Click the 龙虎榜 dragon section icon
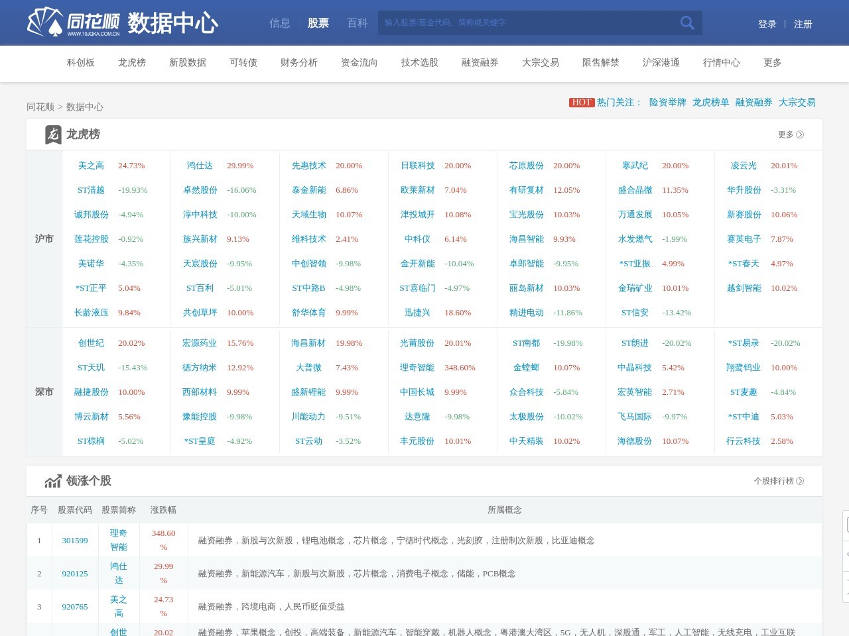Viewport: 849px width, 636px height. [53, 134]
